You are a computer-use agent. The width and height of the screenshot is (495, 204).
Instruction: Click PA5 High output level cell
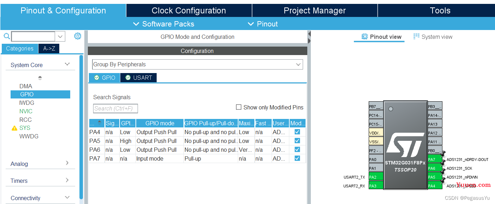click(x=128, y=141)
